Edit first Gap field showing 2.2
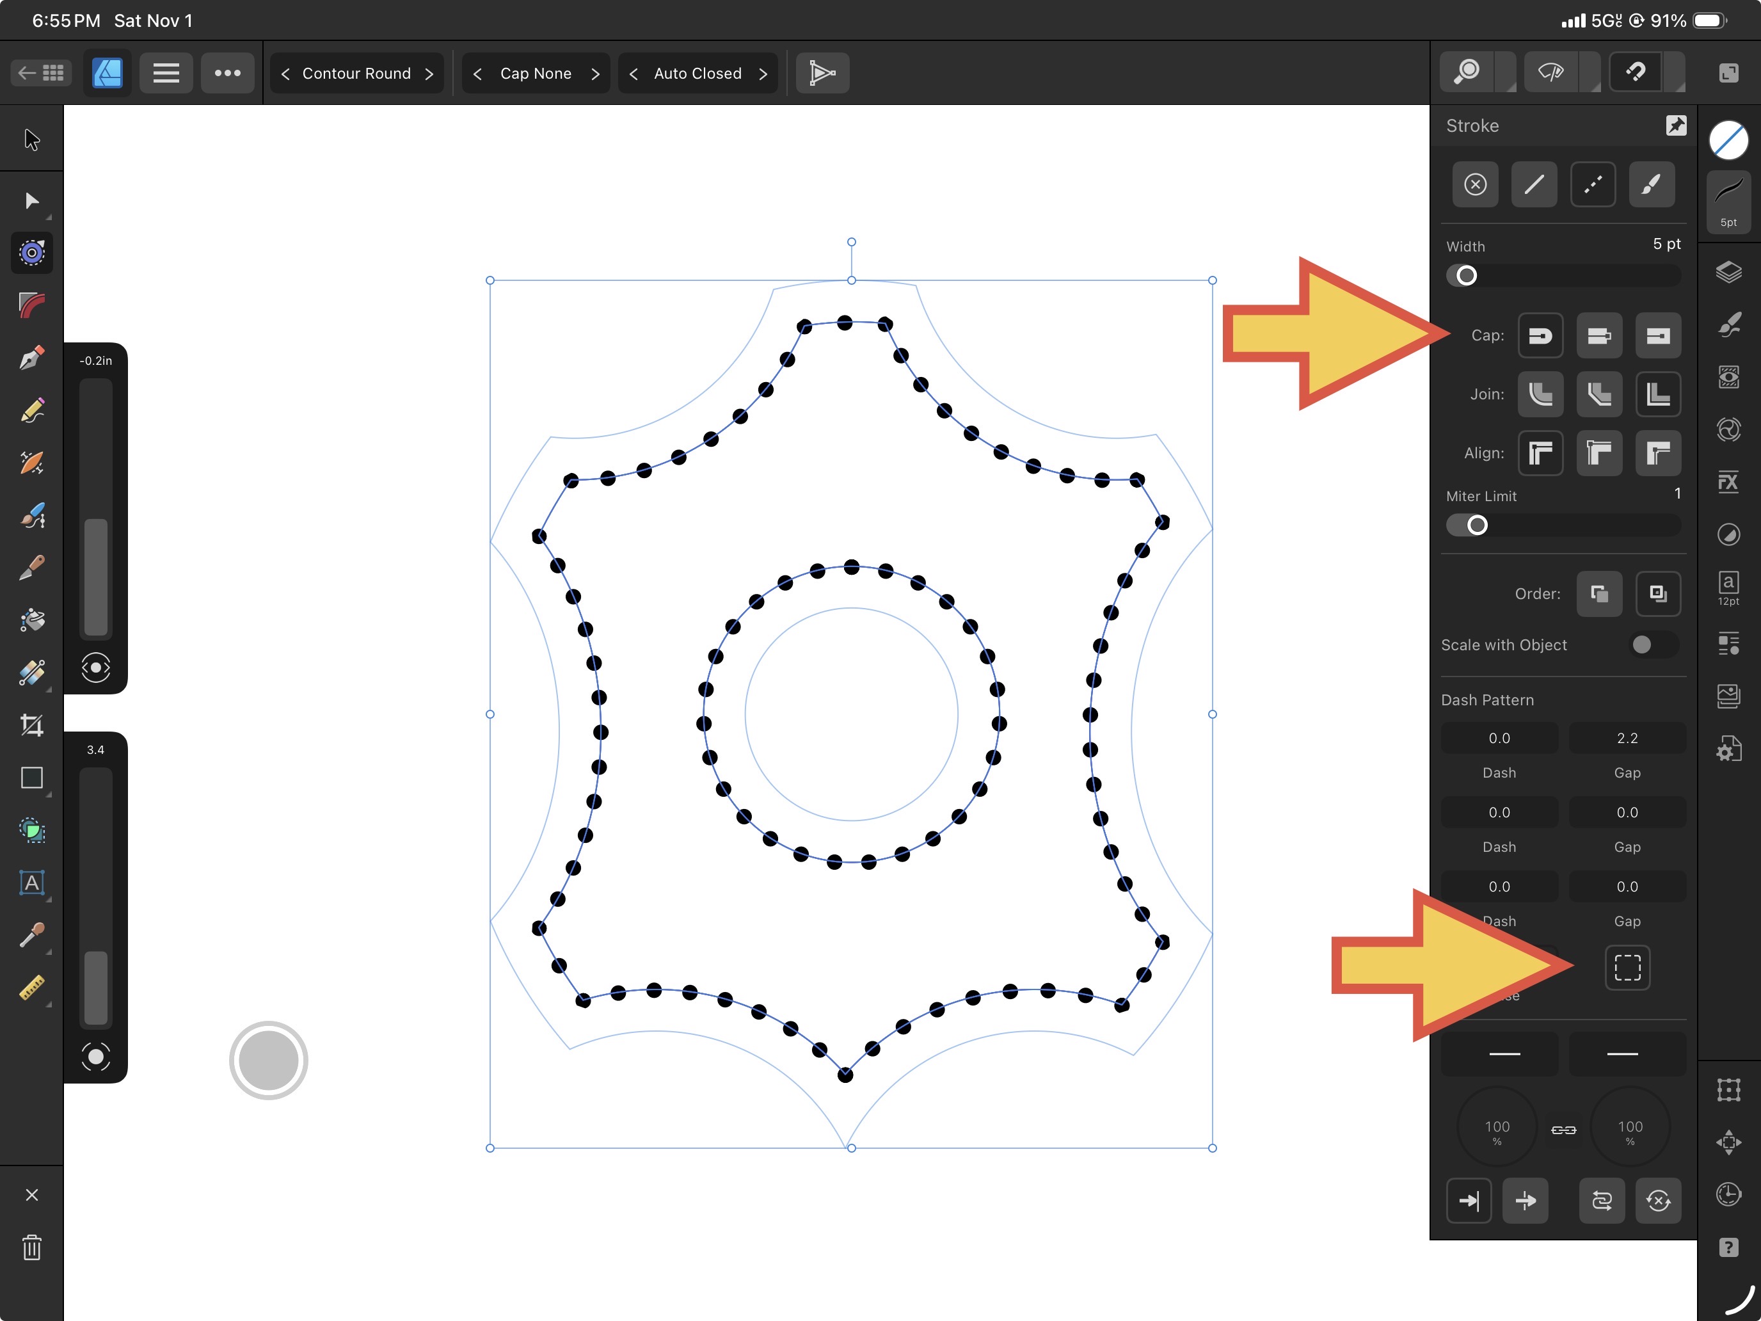This screenshot has width=1761, height=1321. [1627, 738]
